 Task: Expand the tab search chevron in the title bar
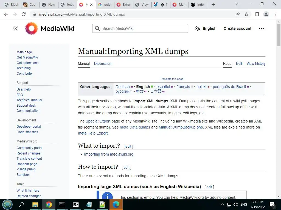237,4
